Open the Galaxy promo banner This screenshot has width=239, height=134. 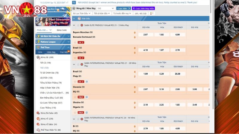tap(53, 15)
